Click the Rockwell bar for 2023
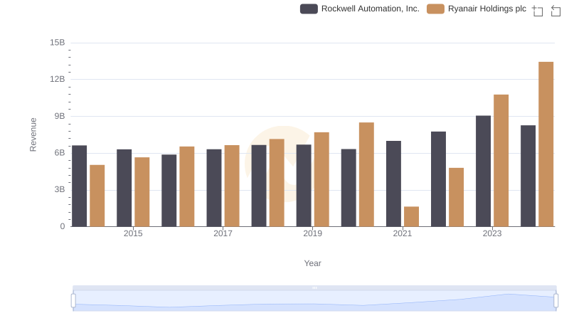Viewport: 569px width, 328px height. tap(483, 171)
